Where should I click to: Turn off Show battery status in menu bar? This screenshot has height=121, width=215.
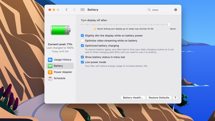click(x=83, y=57)
